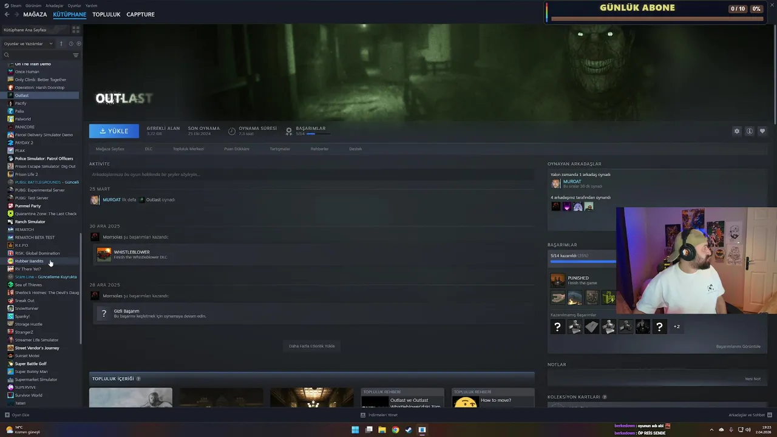Select Palworld in the game list
Screen dimensions: 777x437
(x=23, y=119)
